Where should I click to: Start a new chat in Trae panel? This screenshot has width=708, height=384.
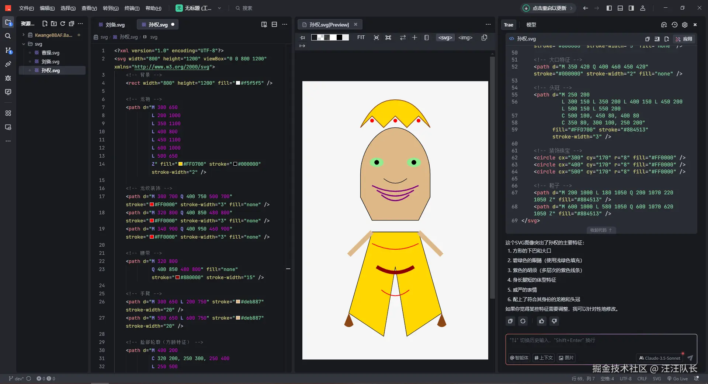tap(664, 25)
